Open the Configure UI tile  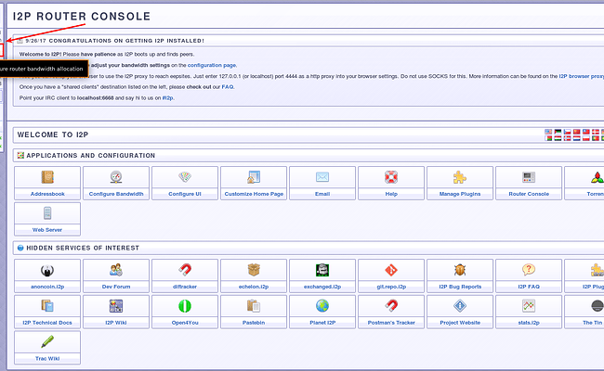click(185, 183)
